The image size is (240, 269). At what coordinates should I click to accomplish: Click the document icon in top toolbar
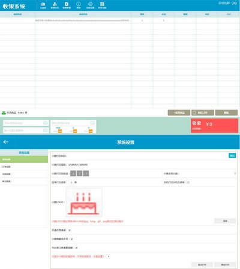pyautogui.click(x=67, y=5)
